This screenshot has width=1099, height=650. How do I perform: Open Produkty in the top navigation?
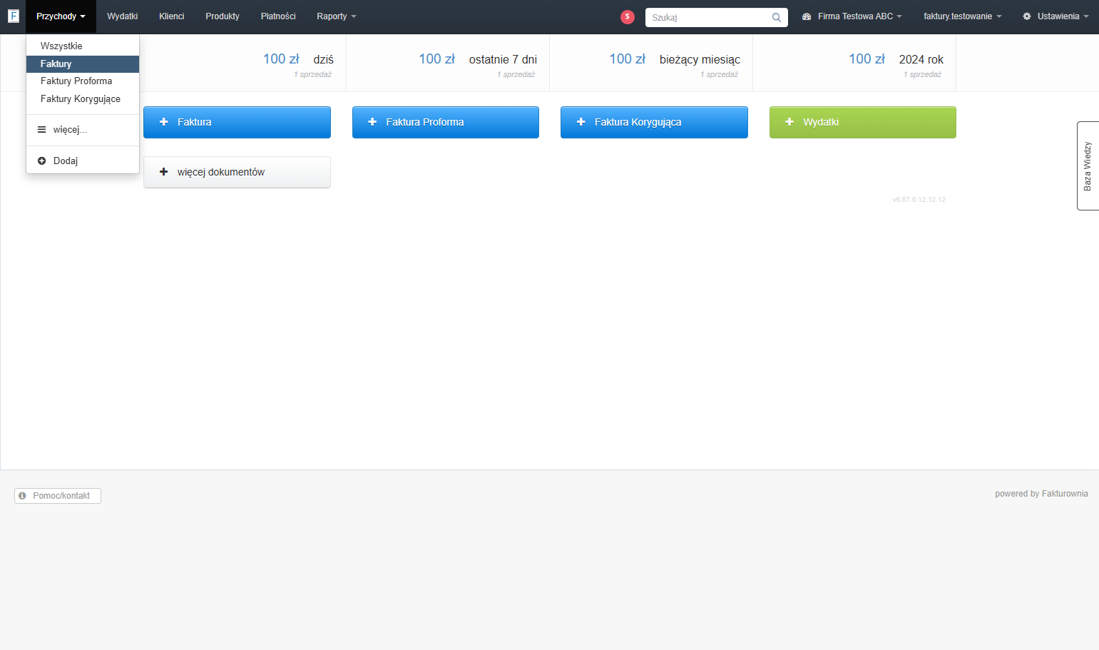coord(223,16)
